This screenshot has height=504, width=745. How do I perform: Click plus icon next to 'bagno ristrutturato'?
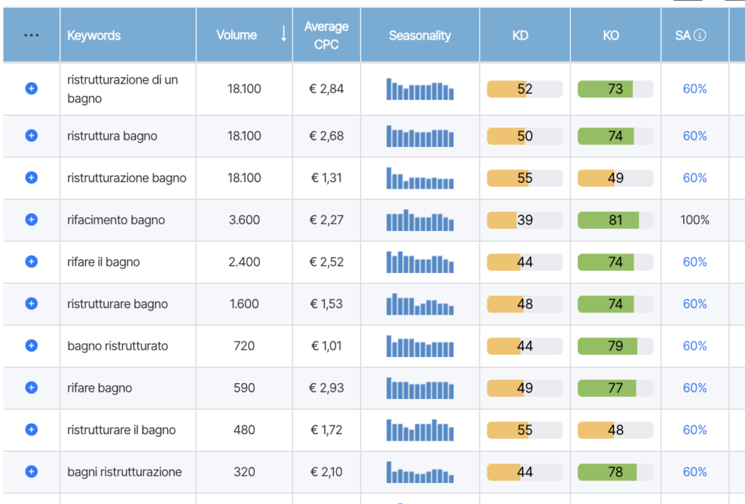point(31,346)
